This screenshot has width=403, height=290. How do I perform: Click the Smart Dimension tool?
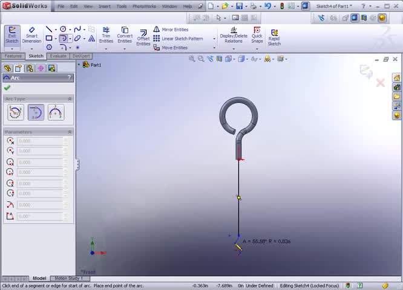click(x=31, y=36)
